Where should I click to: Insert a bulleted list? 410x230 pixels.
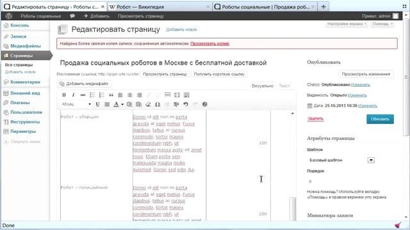click(x=92, y=95)
